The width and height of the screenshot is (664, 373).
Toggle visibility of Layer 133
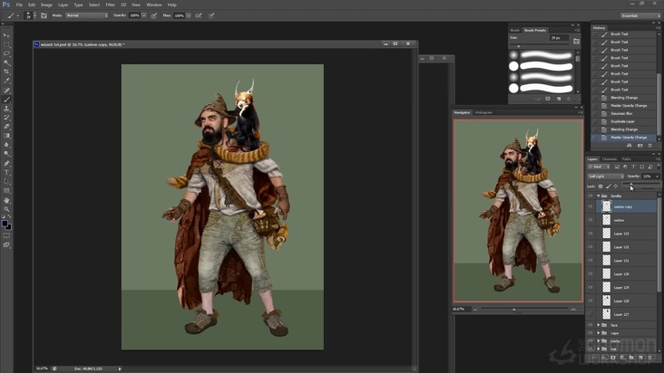[591, 234]
